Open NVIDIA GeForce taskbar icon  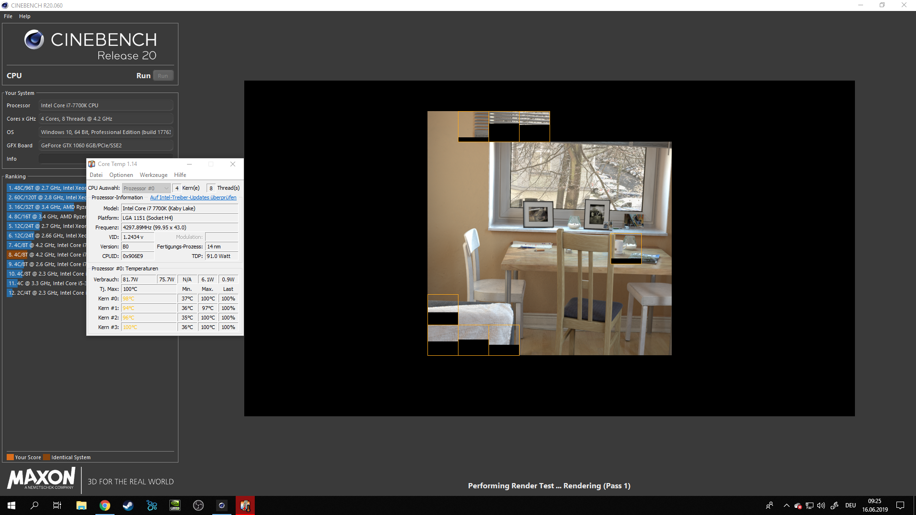175,505
